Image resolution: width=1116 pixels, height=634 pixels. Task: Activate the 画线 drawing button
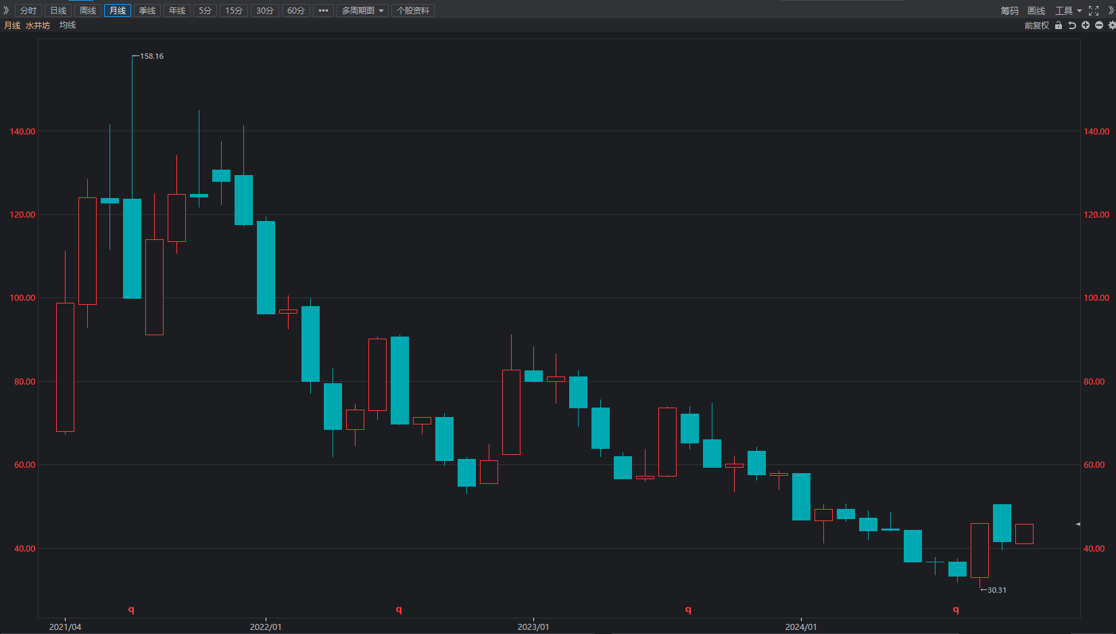click(x=1036, y=11)
